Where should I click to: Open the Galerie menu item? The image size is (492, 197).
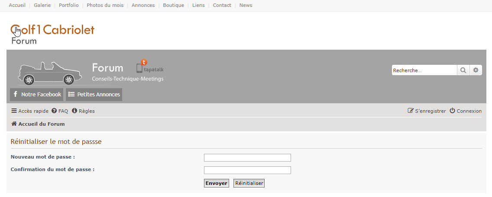pyautogui.click(x=42, y=5)
